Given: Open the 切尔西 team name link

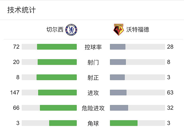Looking at the screenshot, I should (x=55, y=29).
